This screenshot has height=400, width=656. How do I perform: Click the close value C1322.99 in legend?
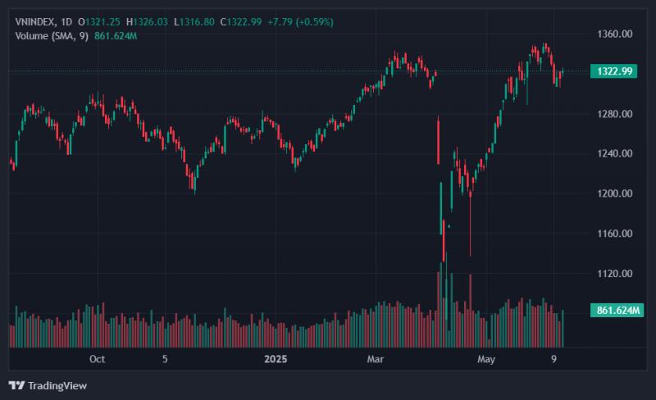click(241, 22)
